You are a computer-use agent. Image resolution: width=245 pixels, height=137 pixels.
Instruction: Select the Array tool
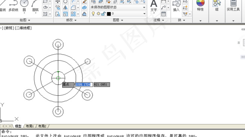(x=73, y=14)
